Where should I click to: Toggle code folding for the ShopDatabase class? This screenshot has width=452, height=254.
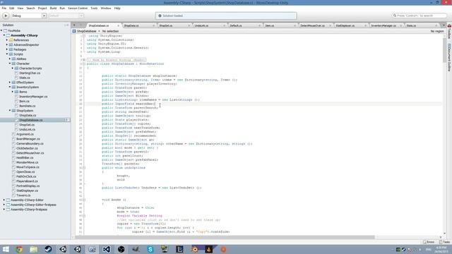[x=84, y=64]
